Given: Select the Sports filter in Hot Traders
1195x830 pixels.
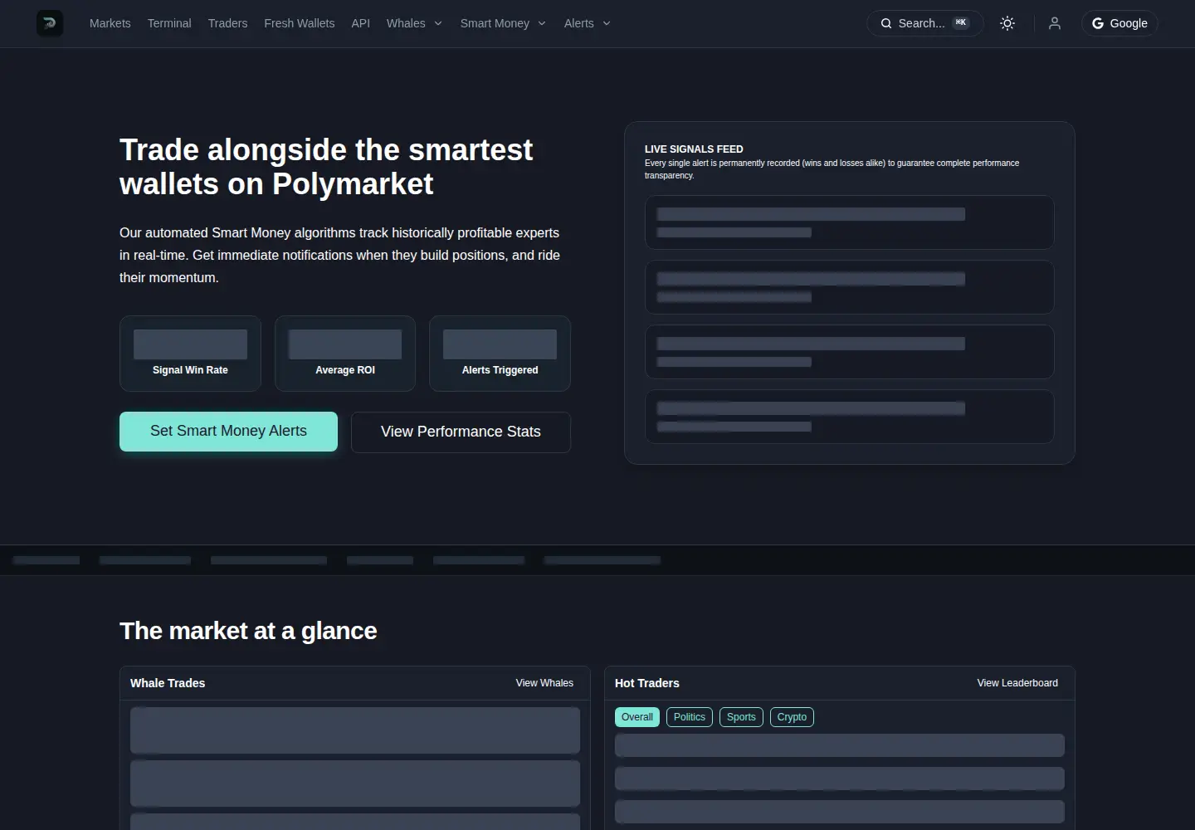Looking at the screenshot, I should (x=741, y=717).
